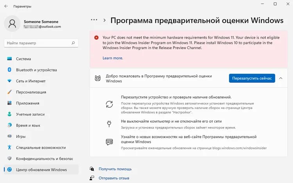Click the breadcrumb separator arrow

(104, 20)
